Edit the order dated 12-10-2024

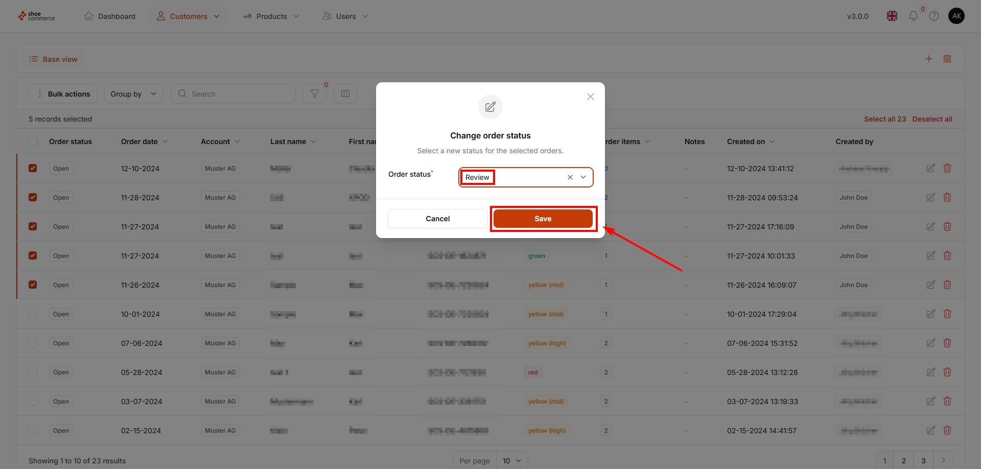[931, 168]
